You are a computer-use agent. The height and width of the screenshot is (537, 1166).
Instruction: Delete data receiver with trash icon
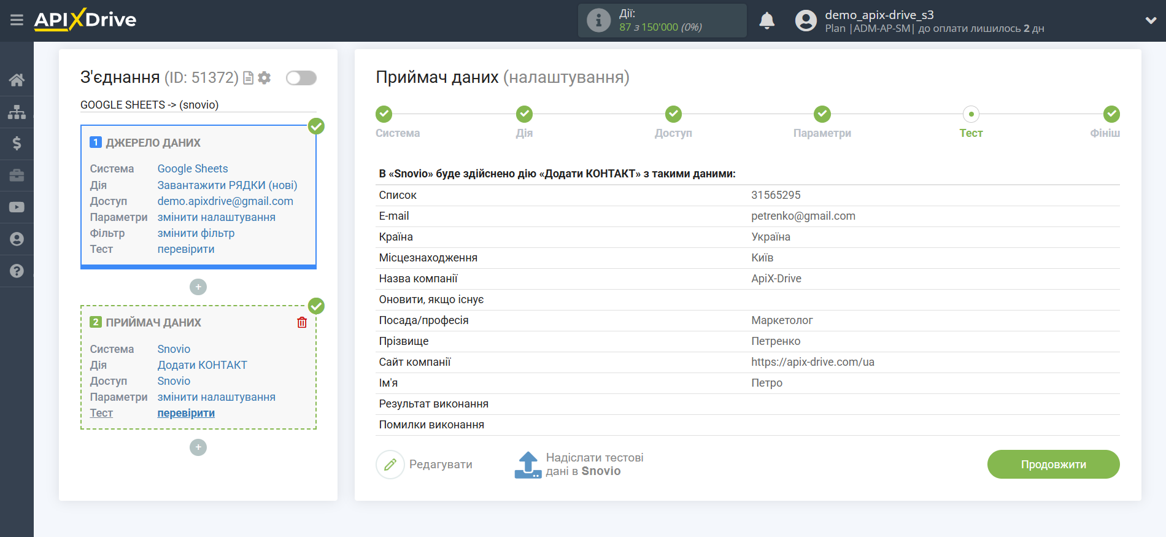pos(302,322)
